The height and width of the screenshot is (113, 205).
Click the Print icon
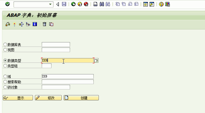point(95,4)
